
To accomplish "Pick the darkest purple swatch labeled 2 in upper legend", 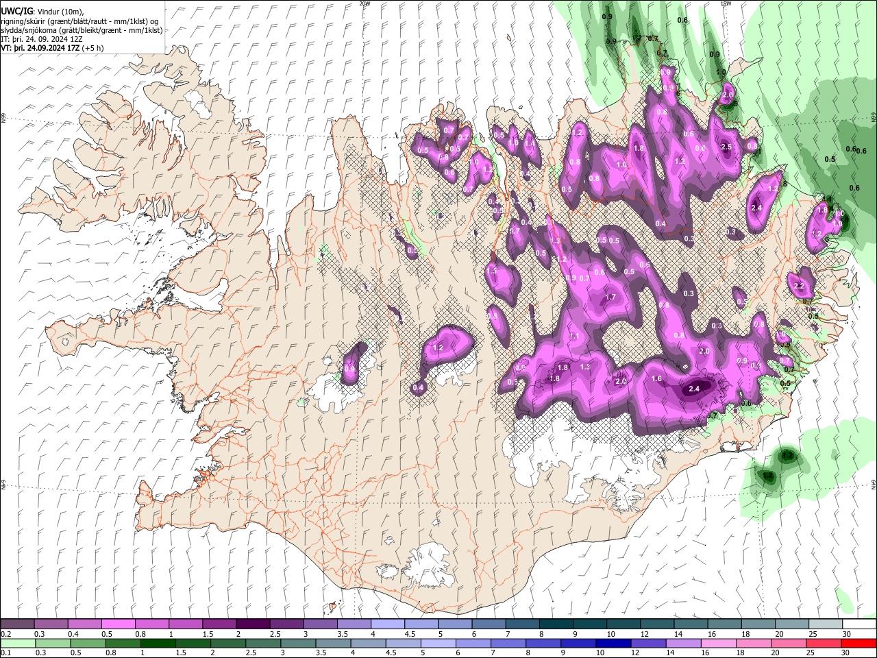I will pyautogui.click(x=252, y=624).
